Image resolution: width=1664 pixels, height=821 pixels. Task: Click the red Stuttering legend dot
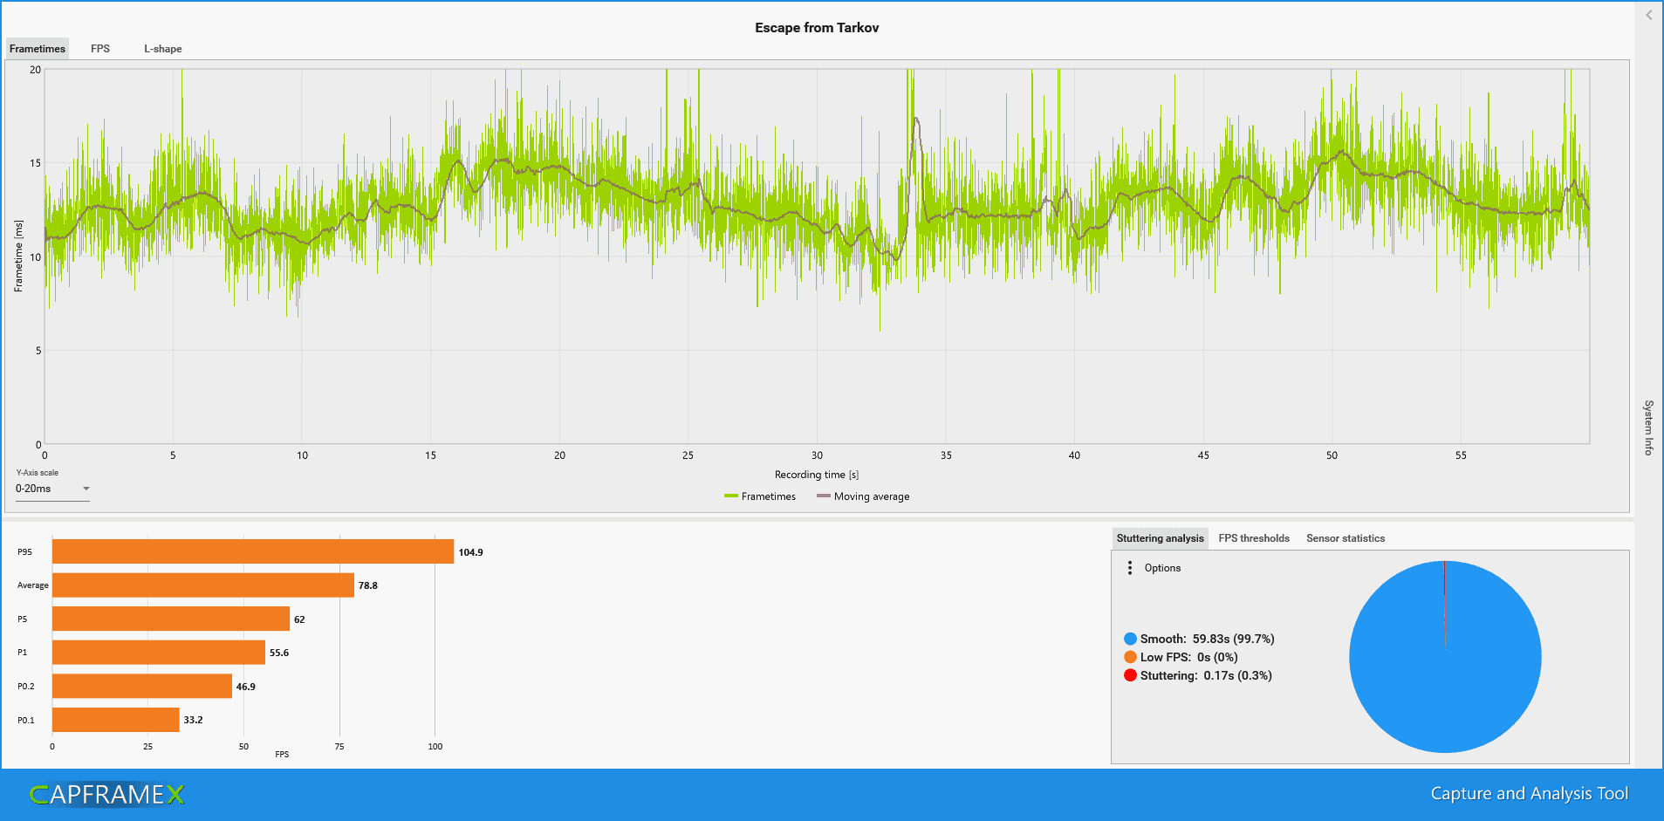coord(1130,675)
